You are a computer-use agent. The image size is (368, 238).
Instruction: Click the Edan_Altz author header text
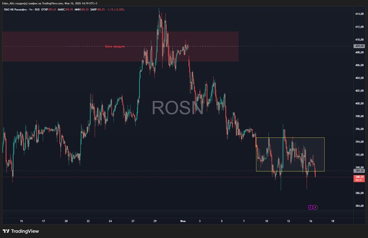(x=50, y=3)
